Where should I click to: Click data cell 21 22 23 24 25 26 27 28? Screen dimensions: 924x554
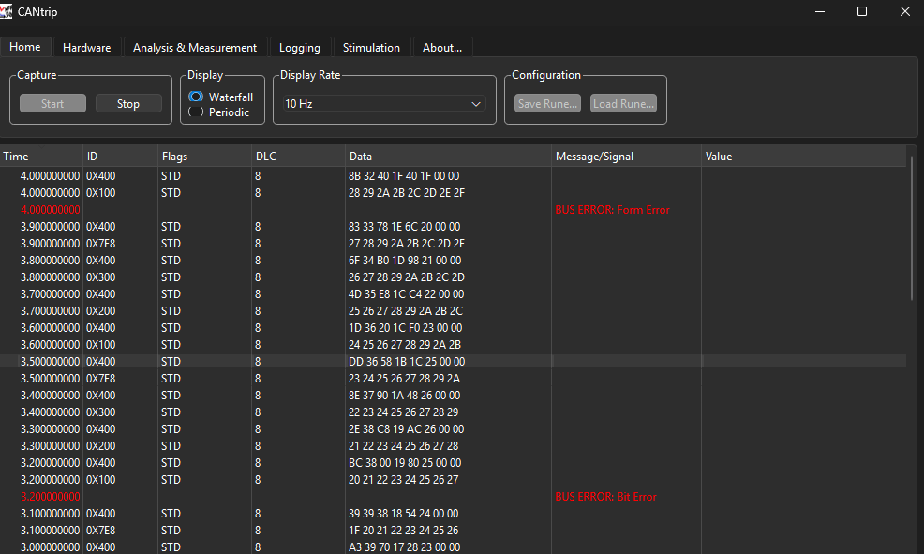(x=404, y=446)
